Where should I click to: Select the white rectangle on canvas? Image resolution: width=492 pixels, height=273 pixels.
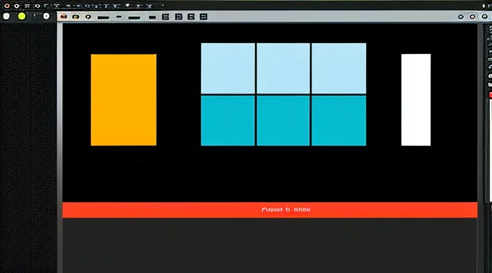point(415,100)
